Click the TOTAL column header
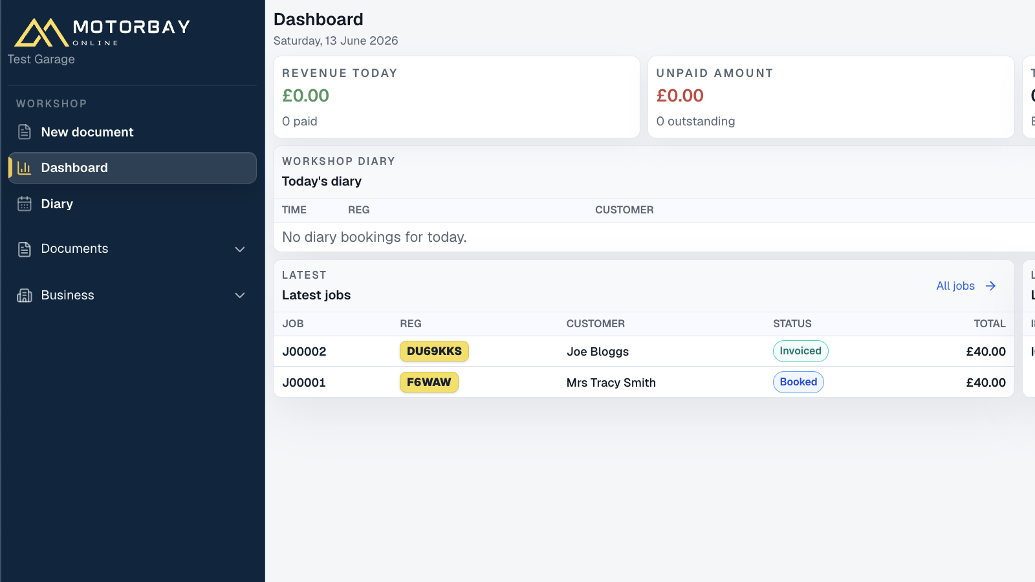The image size is (1035, 582). click(x=990, y=324)
